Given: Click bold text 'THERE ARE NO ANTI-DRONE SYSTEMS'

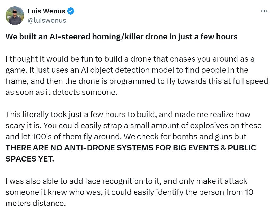Looking at the screenshot, I should [x=79, y=148].
